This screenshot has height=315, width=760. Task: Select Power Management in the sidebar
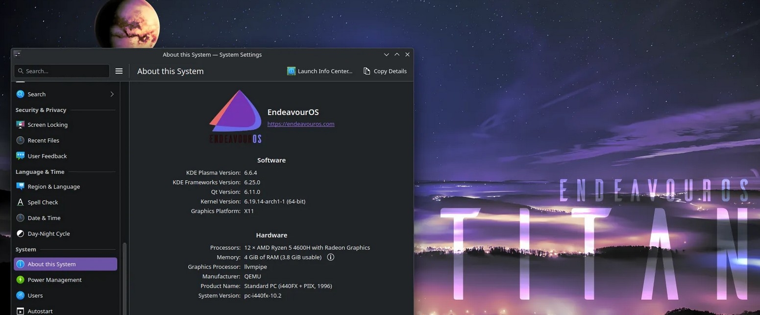[x=66, y=280]
